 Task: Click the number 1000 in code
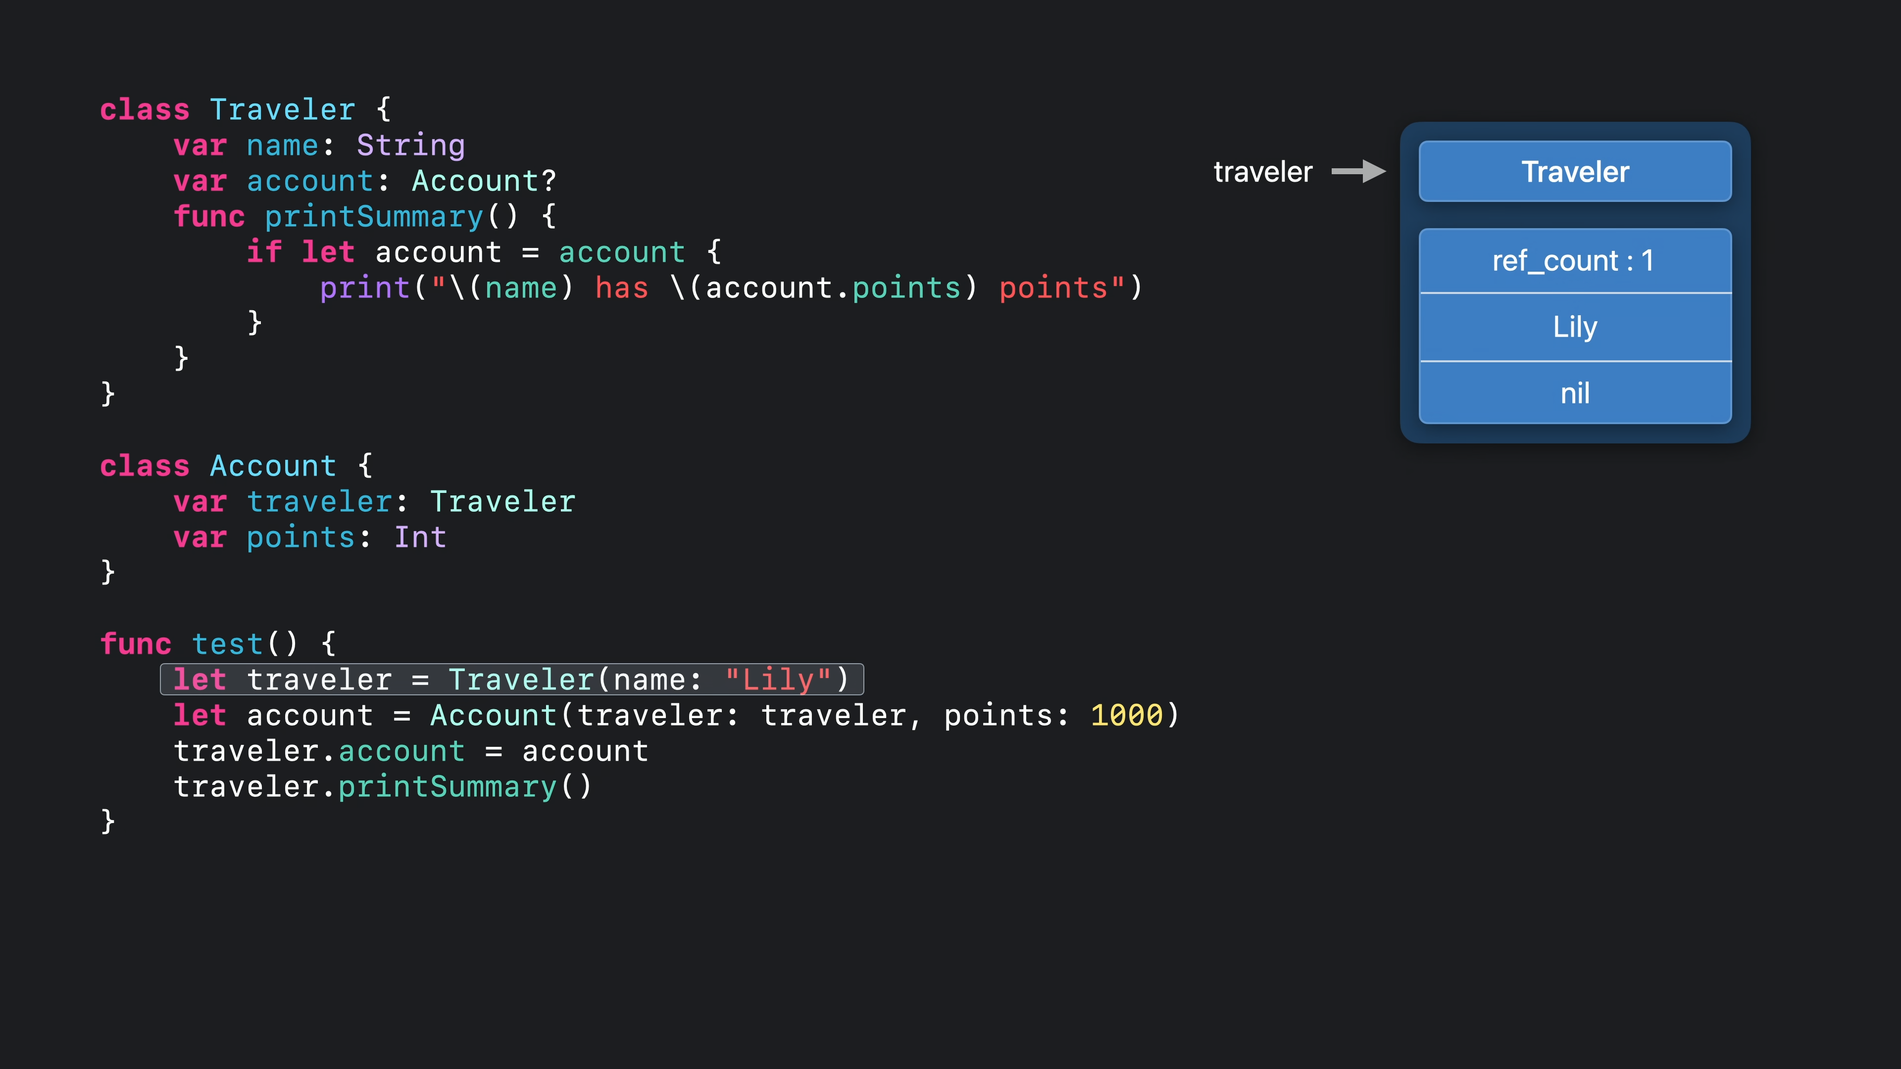point(1126,715)
